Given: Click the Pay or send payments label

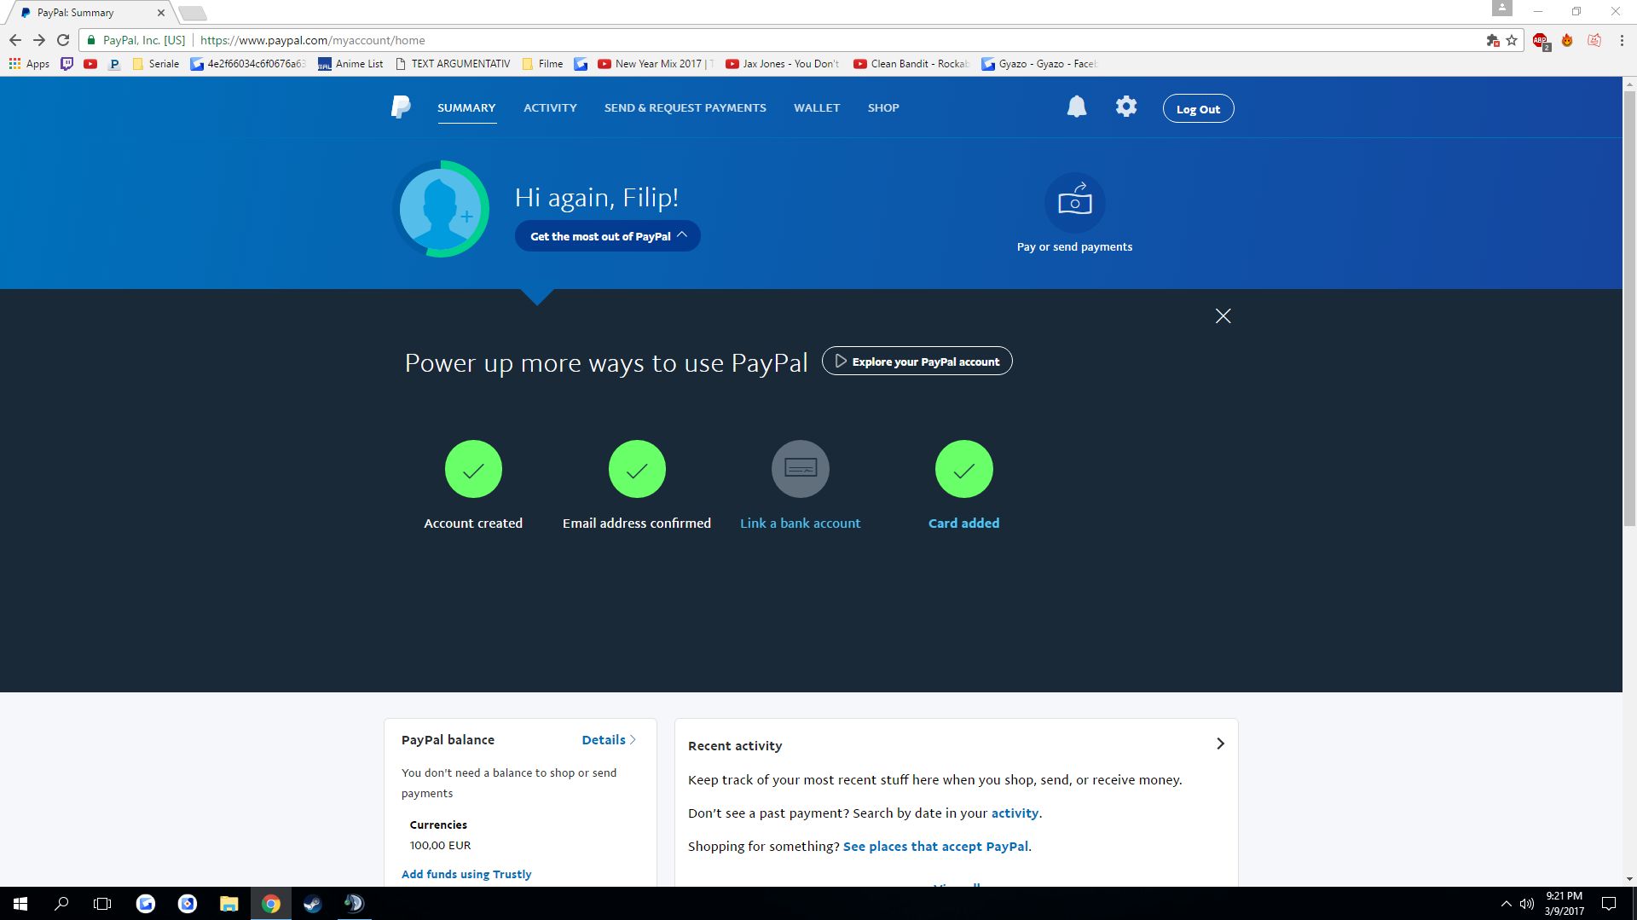Looking at the screenshot, I should pyautogui.click(x=1074, y=247).
